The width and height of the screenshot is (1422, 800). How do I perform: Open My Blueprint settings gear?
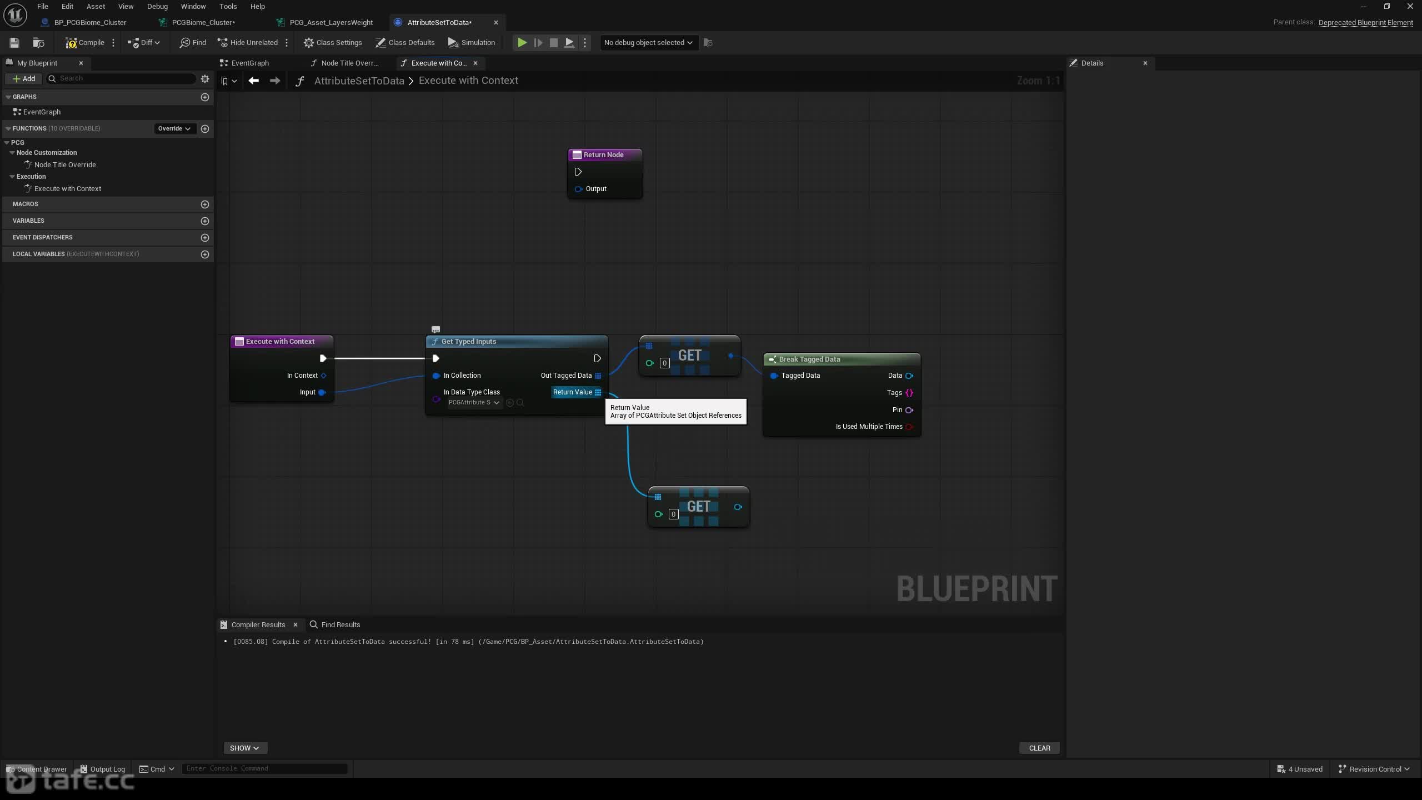(x=205, y=78)
